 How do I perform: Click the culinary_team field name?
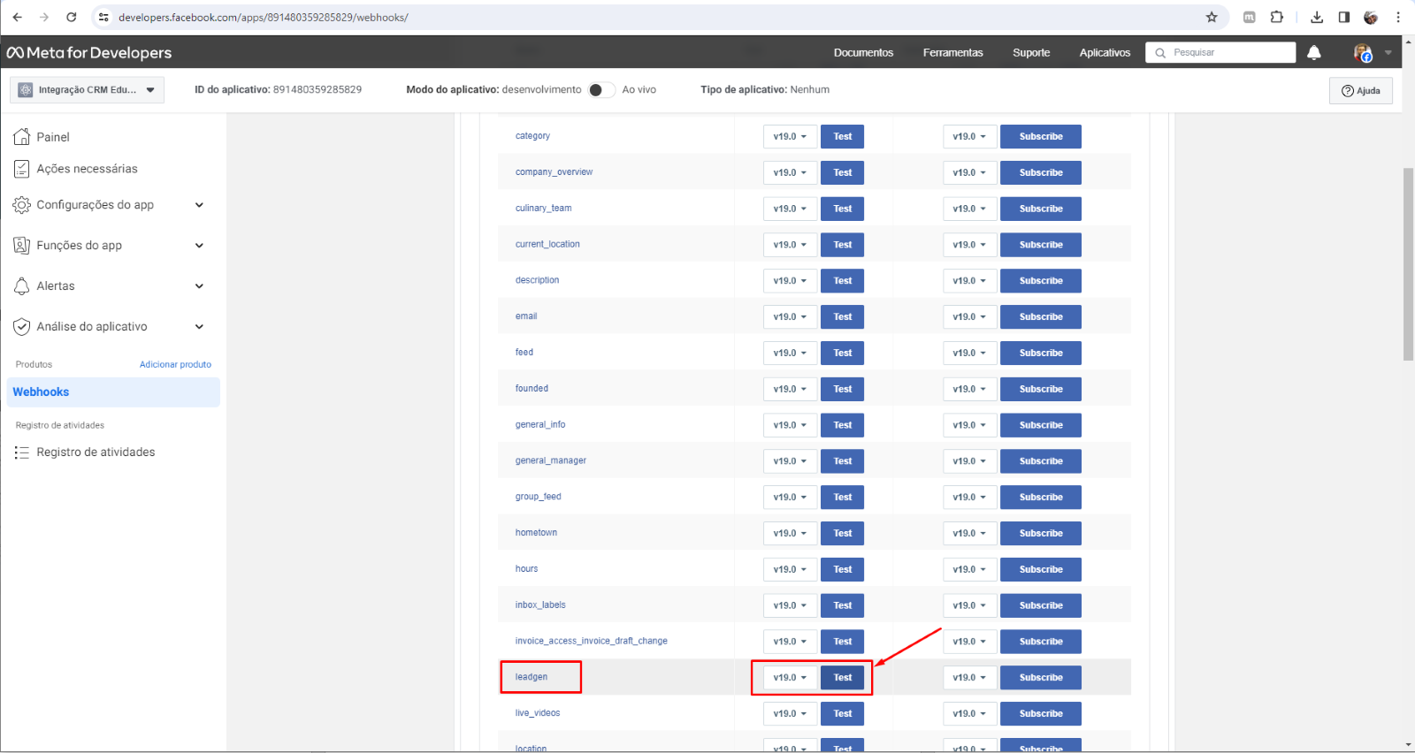tap(543, 209)
